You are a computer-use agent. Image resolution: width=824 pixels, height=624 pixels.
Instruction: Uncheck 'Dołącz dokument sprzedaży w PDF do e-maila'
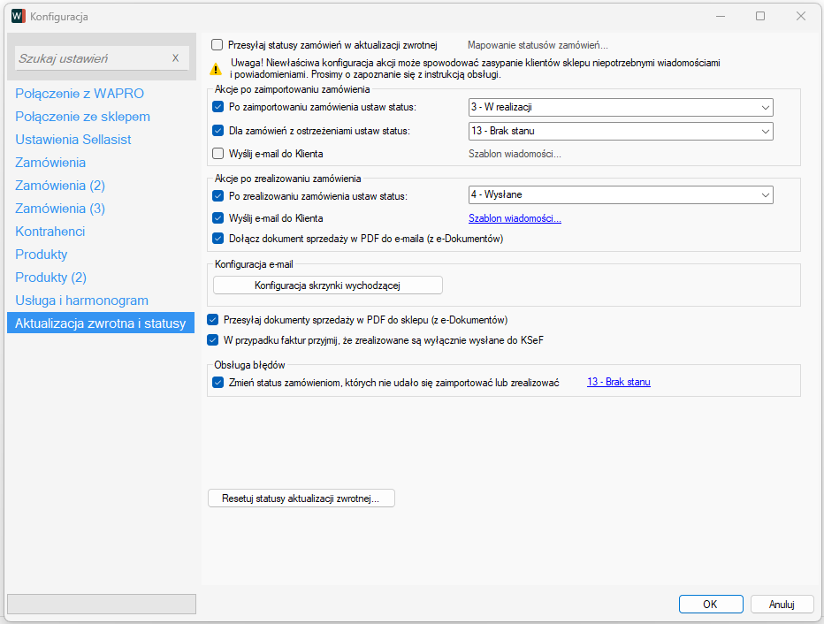coord(218,238)
